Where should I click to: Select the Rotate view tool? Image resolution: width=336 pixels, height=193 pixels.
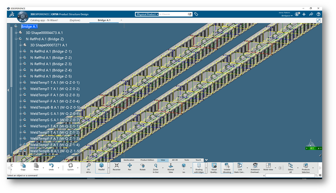[143, 167]
